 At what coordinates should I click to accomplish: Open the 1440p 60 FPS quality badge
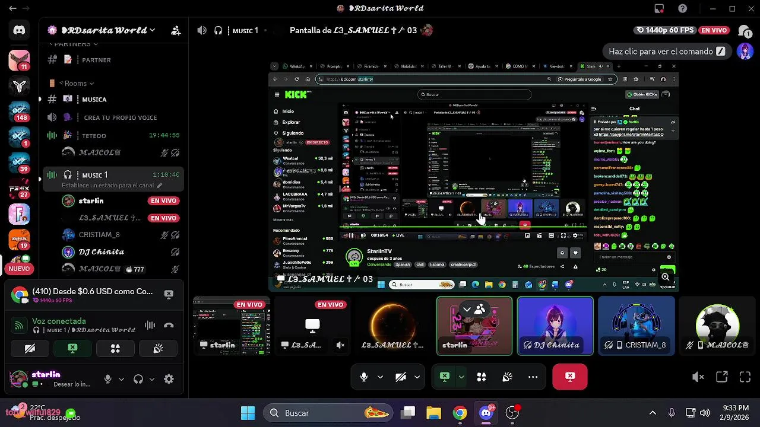[665, 30]
